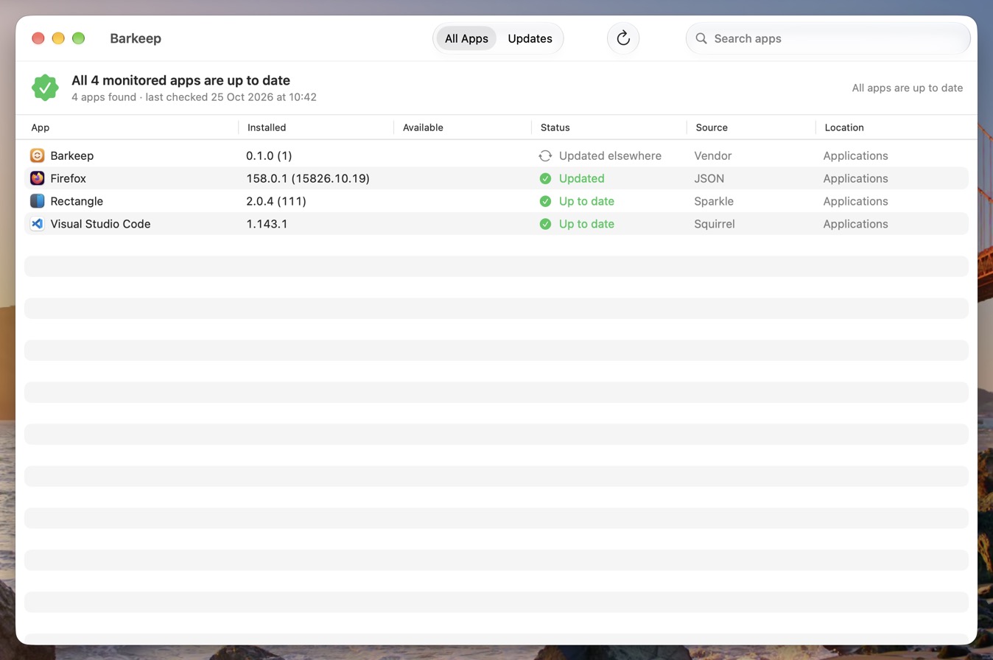Click installed version 0.1.0 (1)
The width and height of the screenshot is (993, 660).
point(269,155)
